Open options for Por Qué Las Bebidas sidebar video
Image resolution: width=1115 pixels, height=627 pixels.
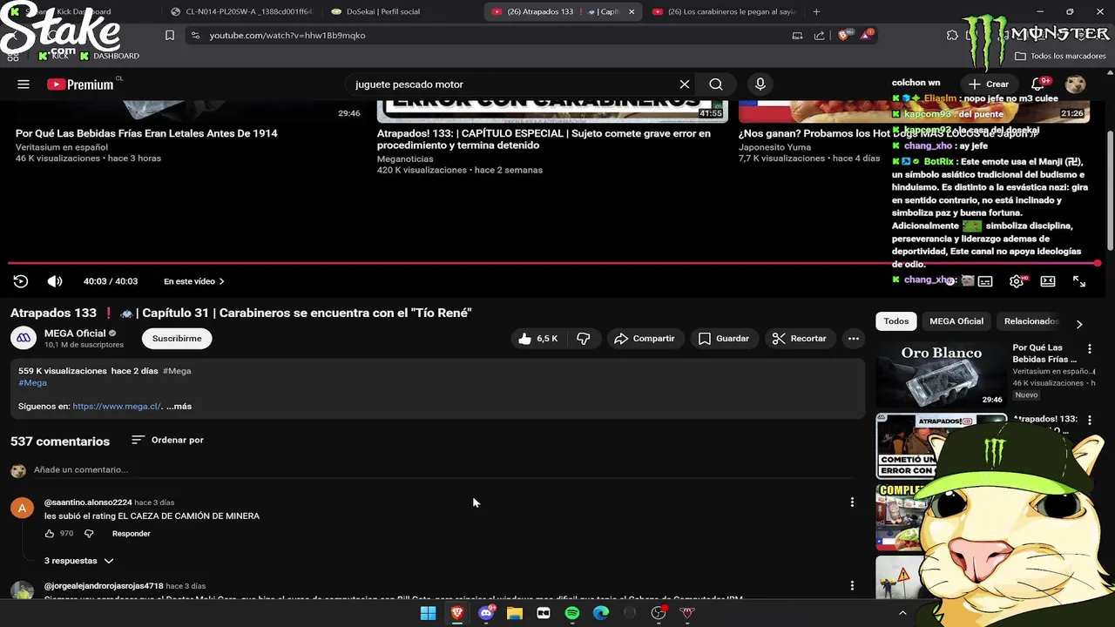pos(1089,349)
